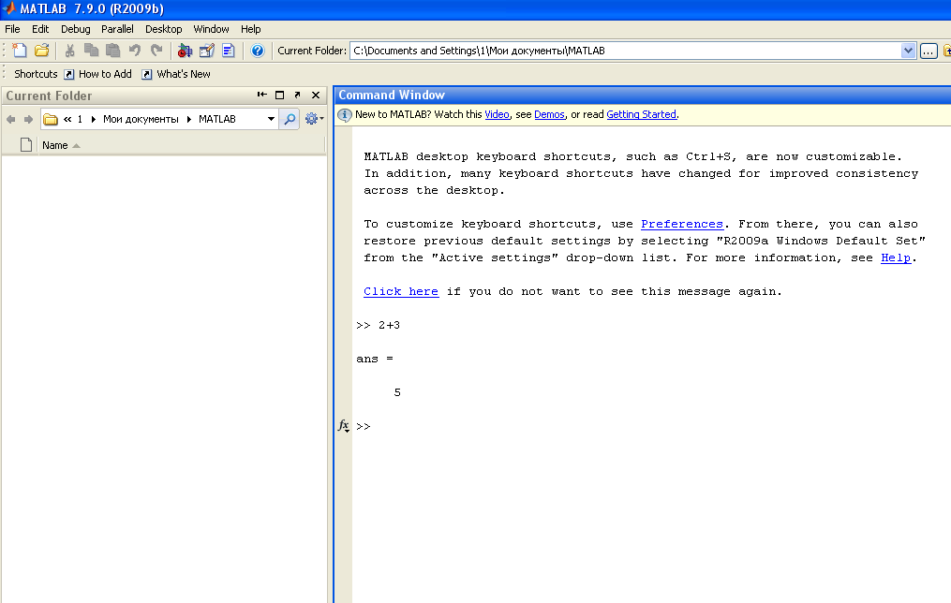Screen dimensions: 951x603
Task: Open the File menu
Action: click(12, 29)
